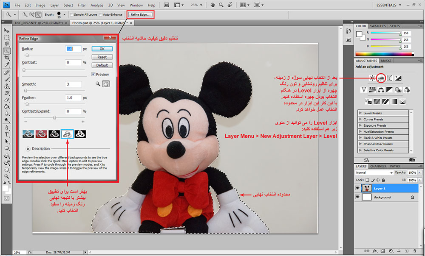Hide Layer 1 visibility

[357, 188]
